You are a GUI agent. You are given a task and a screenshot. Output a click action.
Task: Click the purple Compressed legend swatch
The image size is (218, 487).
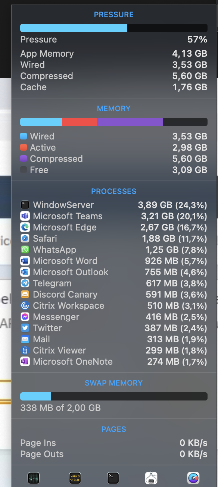coord(24,159)
